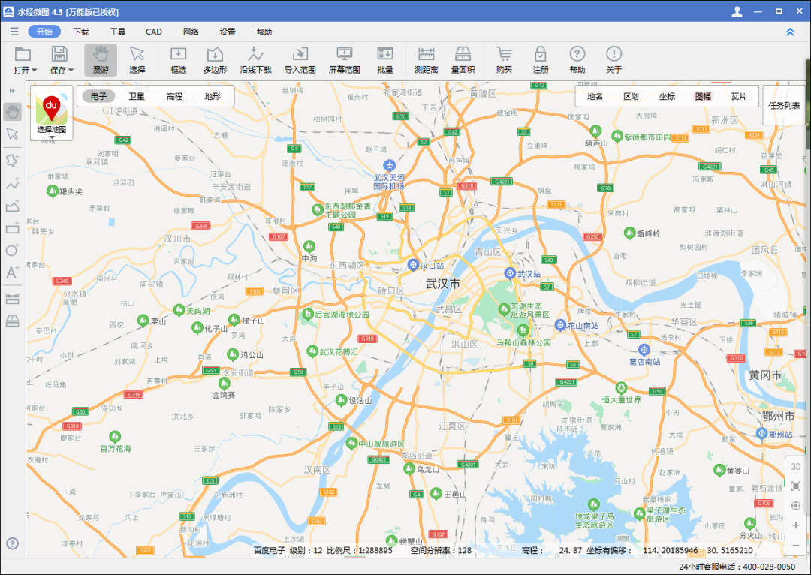Choose the 多边形 polygon download tool
The image size is (811, 575).
(x=216, y=60)
